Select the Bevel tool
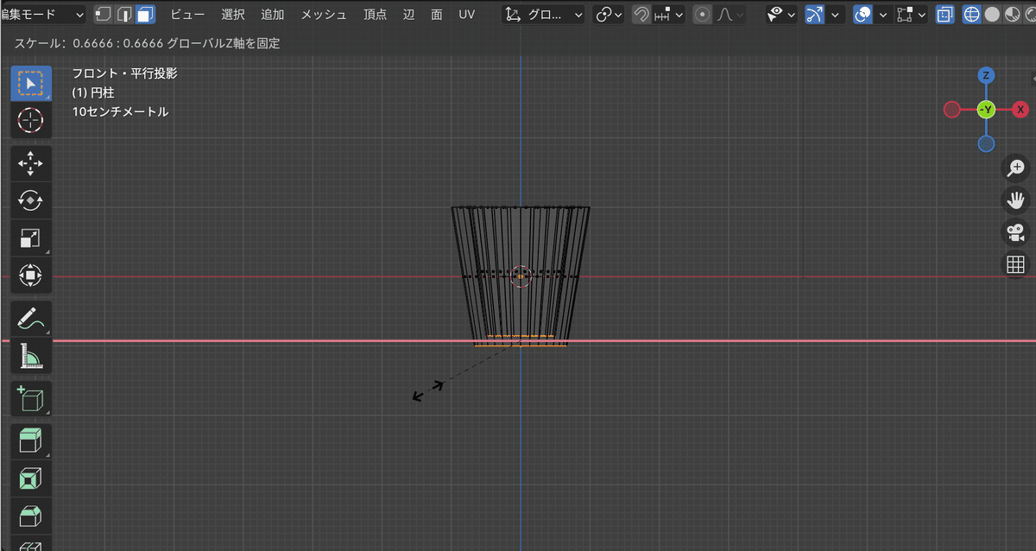1036x551 pixels. pyautogui.click(x=30, y=516)
